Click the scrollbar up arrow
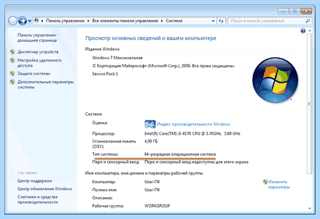This screenshot has width=320, height=219. [x=309, y=30]
